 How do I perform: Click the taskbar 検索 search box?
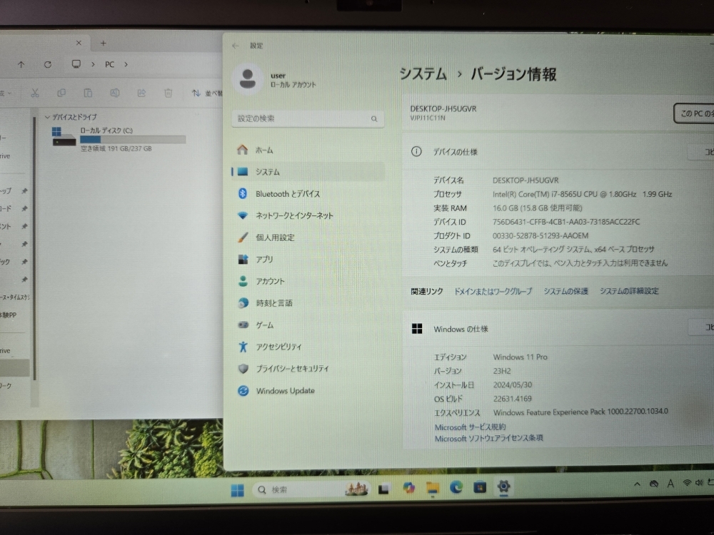point(311,489)
